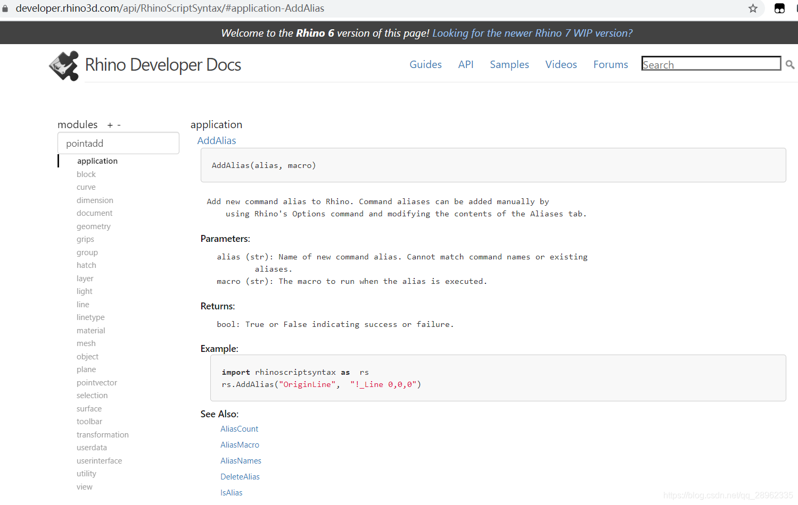This screenshot has width=798, height=505.
Task: Open the Samples menu
Action: [509, 64]
